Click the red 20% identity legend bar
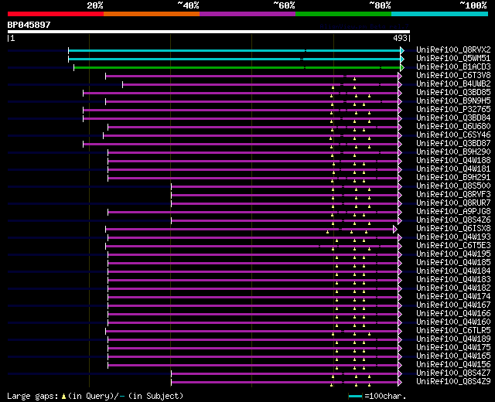The height and width of the screenshot is (402, 495). point(56,14)
